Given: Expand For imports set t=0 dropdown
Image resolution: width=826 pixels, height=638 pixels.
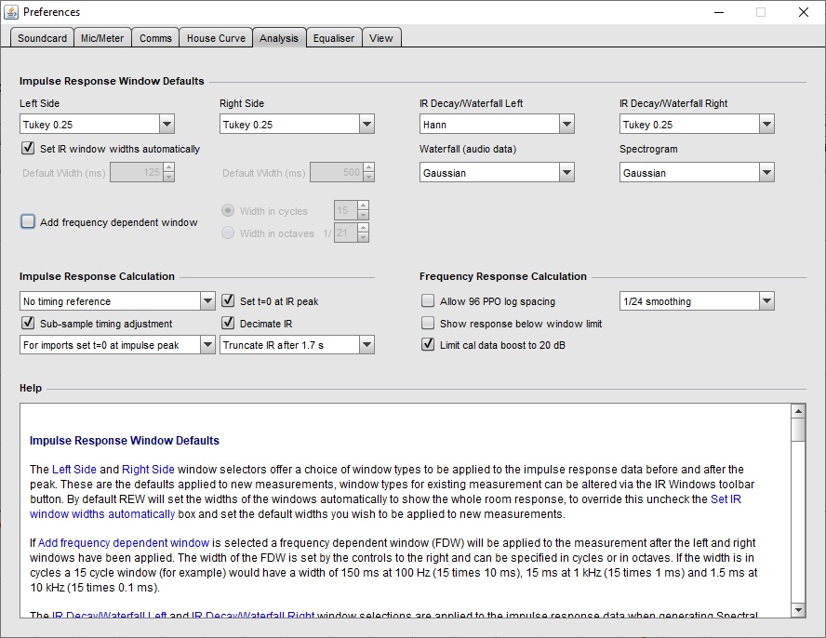Looking at the screenshot, I should click(x=117, y=345).
